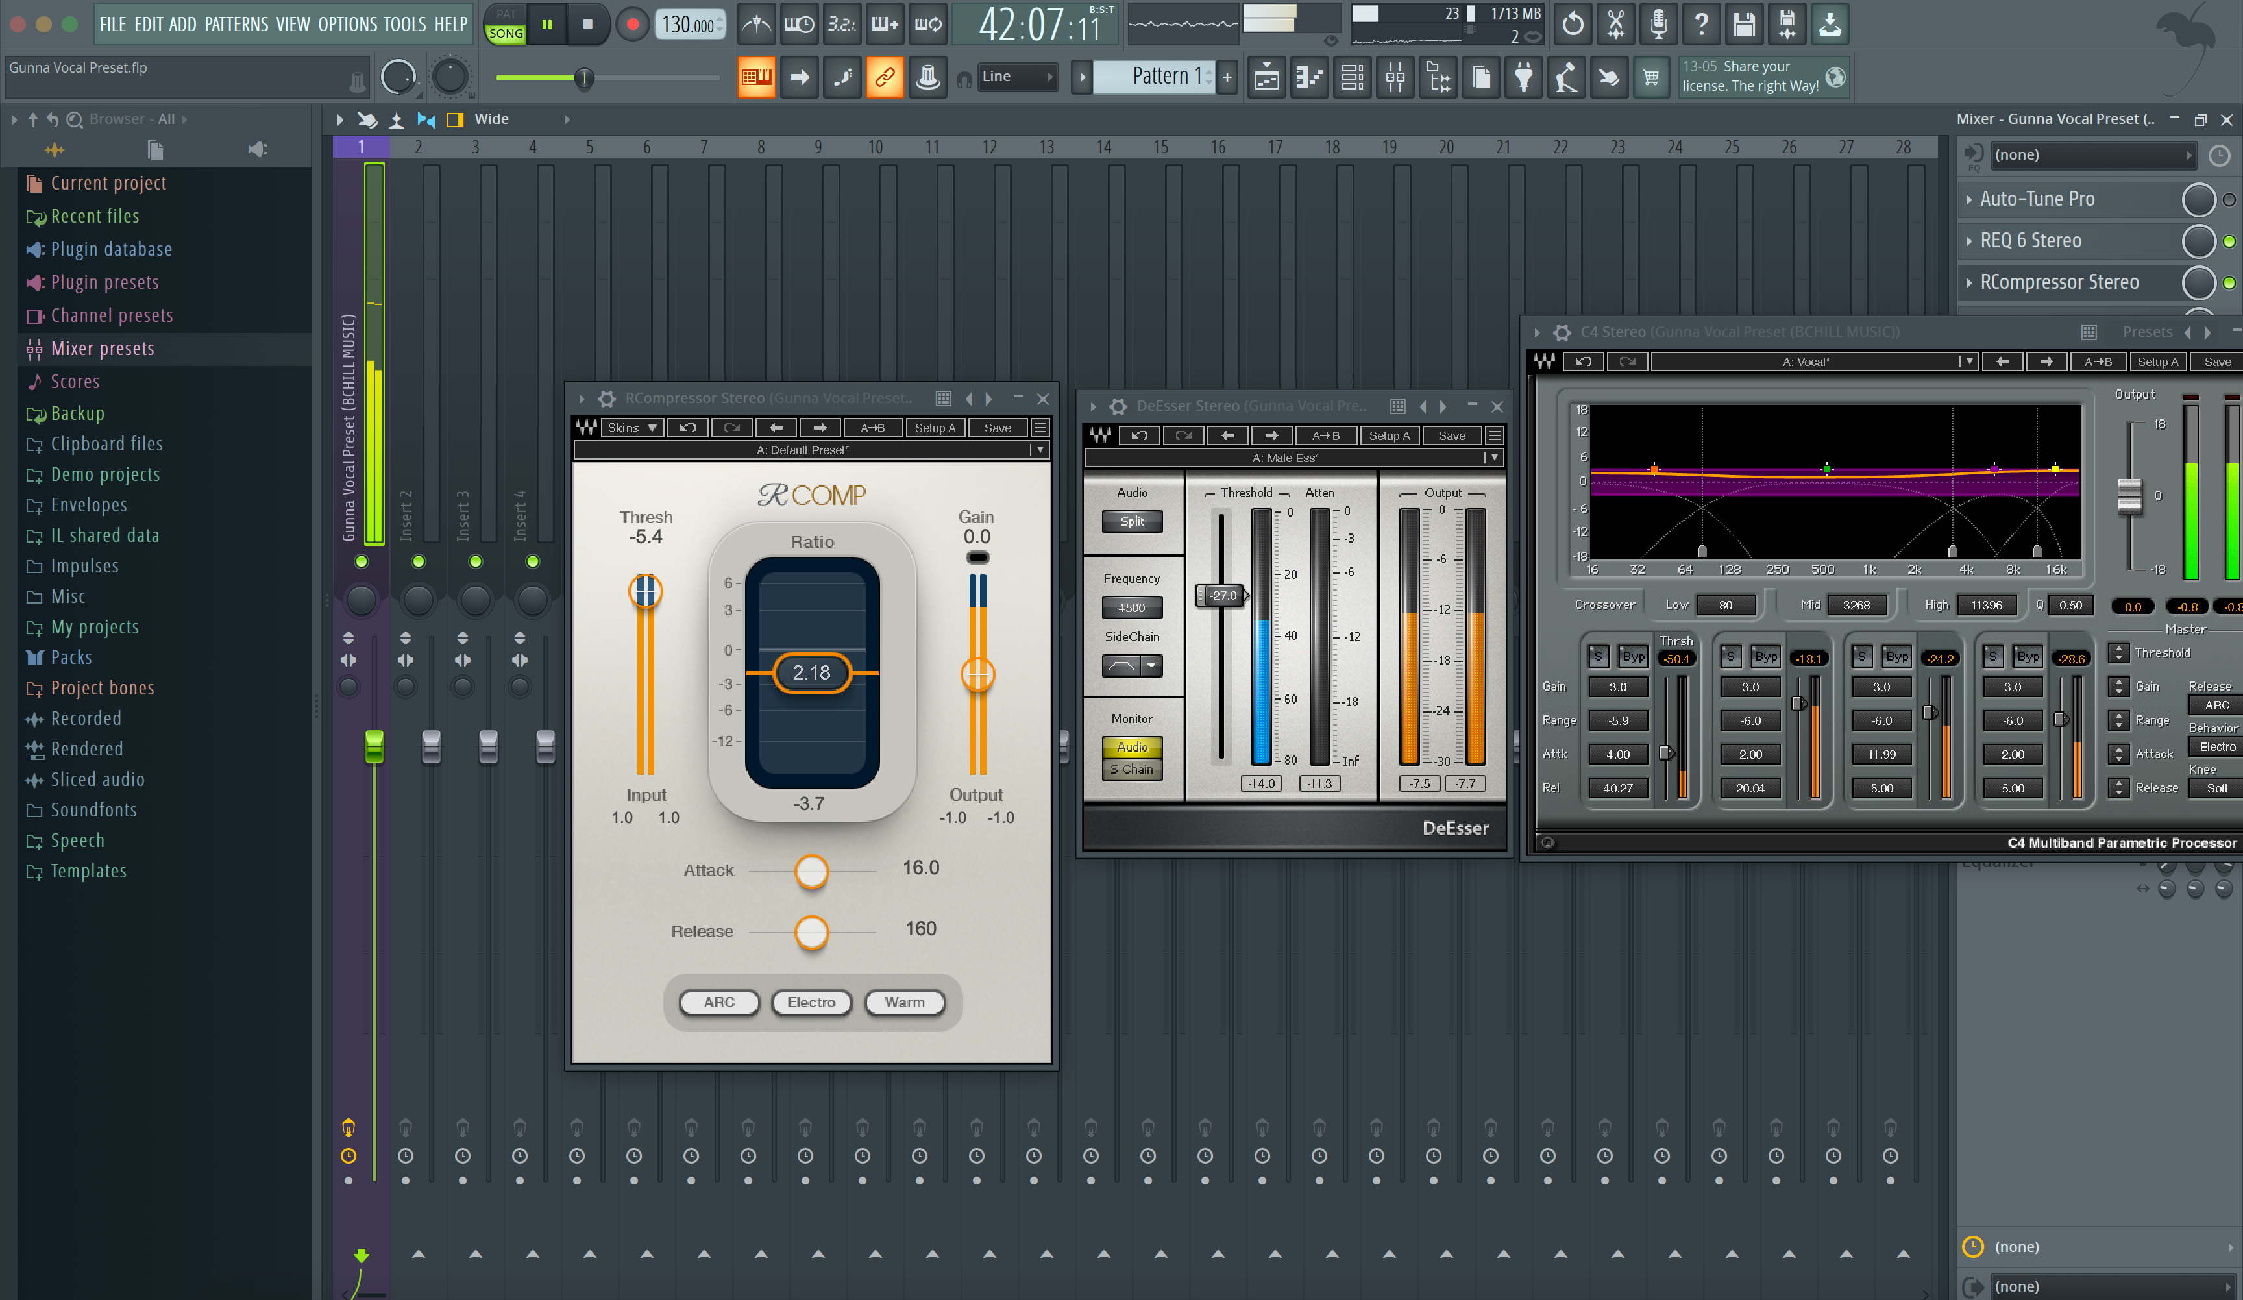
Task: Open the PATTERNS menu
Action: click(236, 24)
